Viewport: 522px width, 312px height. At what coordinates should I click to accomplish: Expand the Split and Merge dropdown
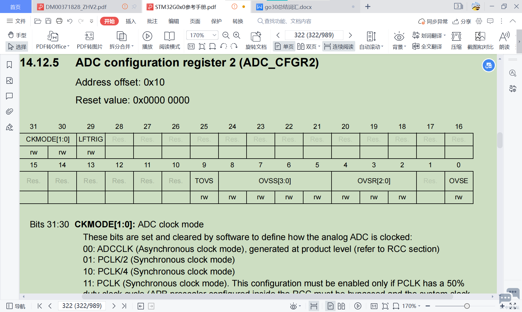tap(121, 40)
